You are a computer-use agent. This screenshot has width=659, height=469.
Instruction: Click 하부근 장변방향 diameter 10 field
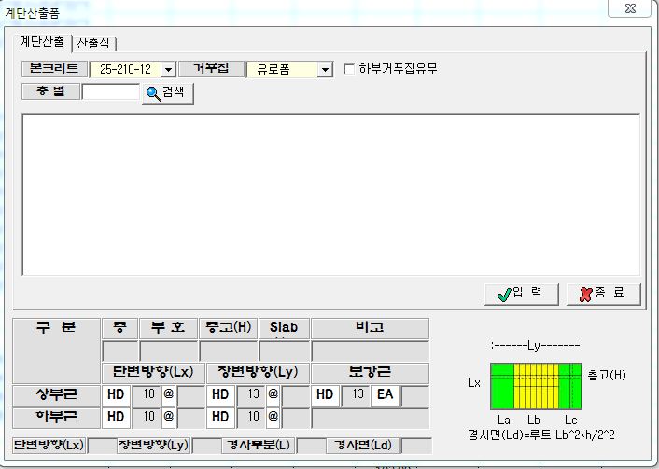tap(250, 418)
